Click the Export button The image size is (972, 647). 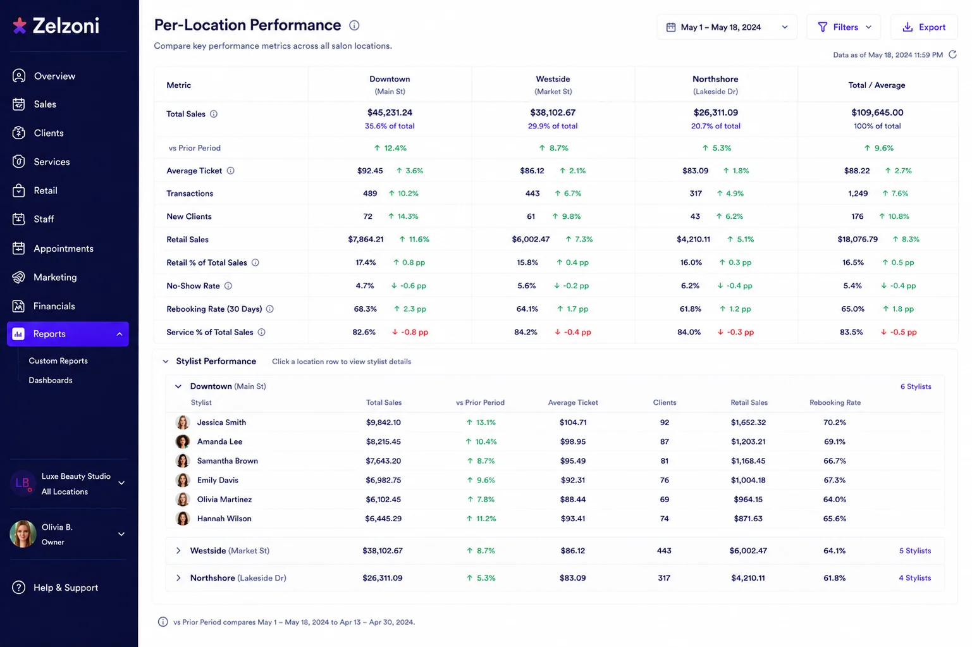(x=924, y=27)
